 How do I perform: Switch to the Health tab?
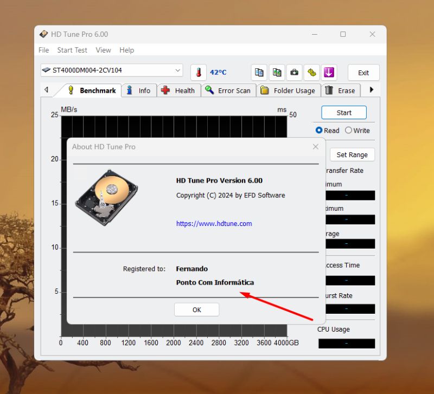179,91
